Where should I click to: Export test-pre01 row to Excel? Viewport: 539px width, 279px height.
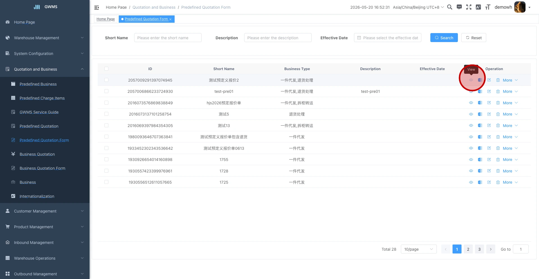click(480, 91)
